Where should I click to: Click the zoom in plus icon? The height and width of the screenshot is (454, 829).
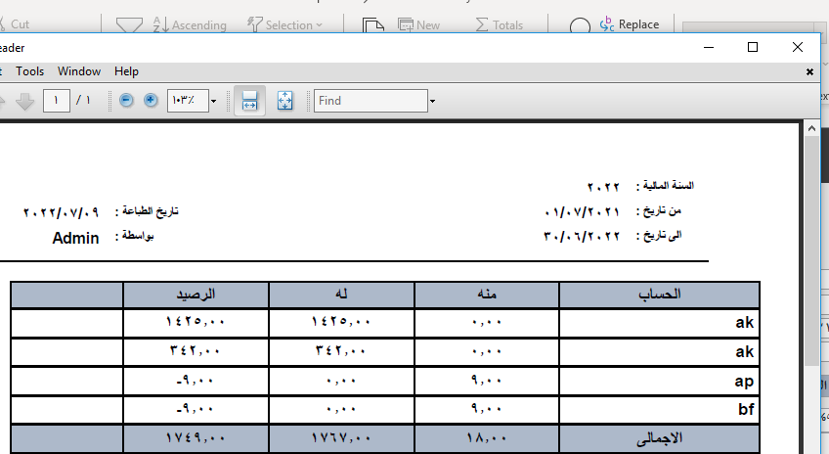(x=151, y=100)
